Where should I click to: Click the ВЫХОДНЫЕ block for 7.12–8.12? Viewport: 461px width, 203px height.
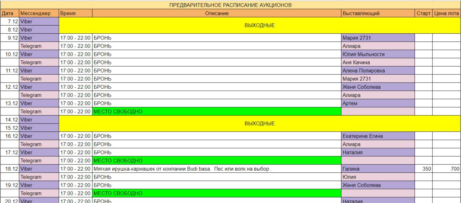(x=260, y=26)
